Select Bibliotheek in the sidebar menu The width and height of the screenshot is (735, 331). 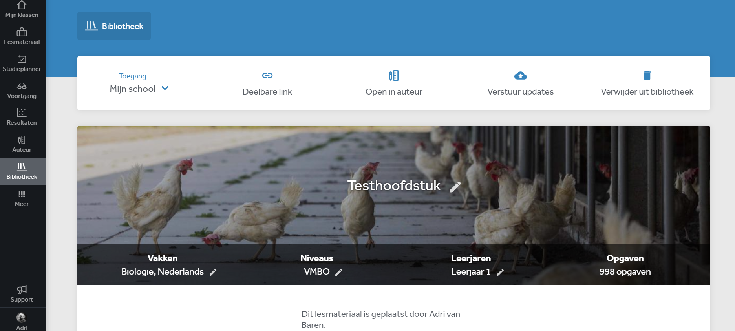pos(22,172)
